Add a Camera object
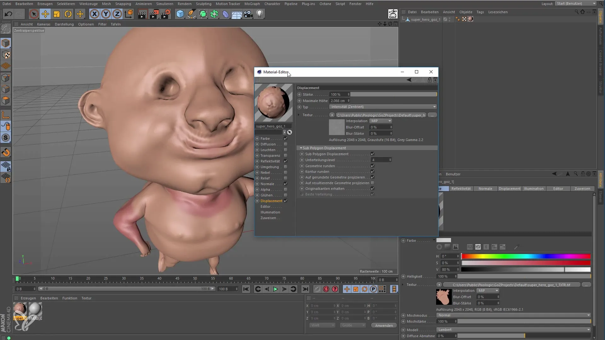 pyautogui.click(x=248, y=14)
